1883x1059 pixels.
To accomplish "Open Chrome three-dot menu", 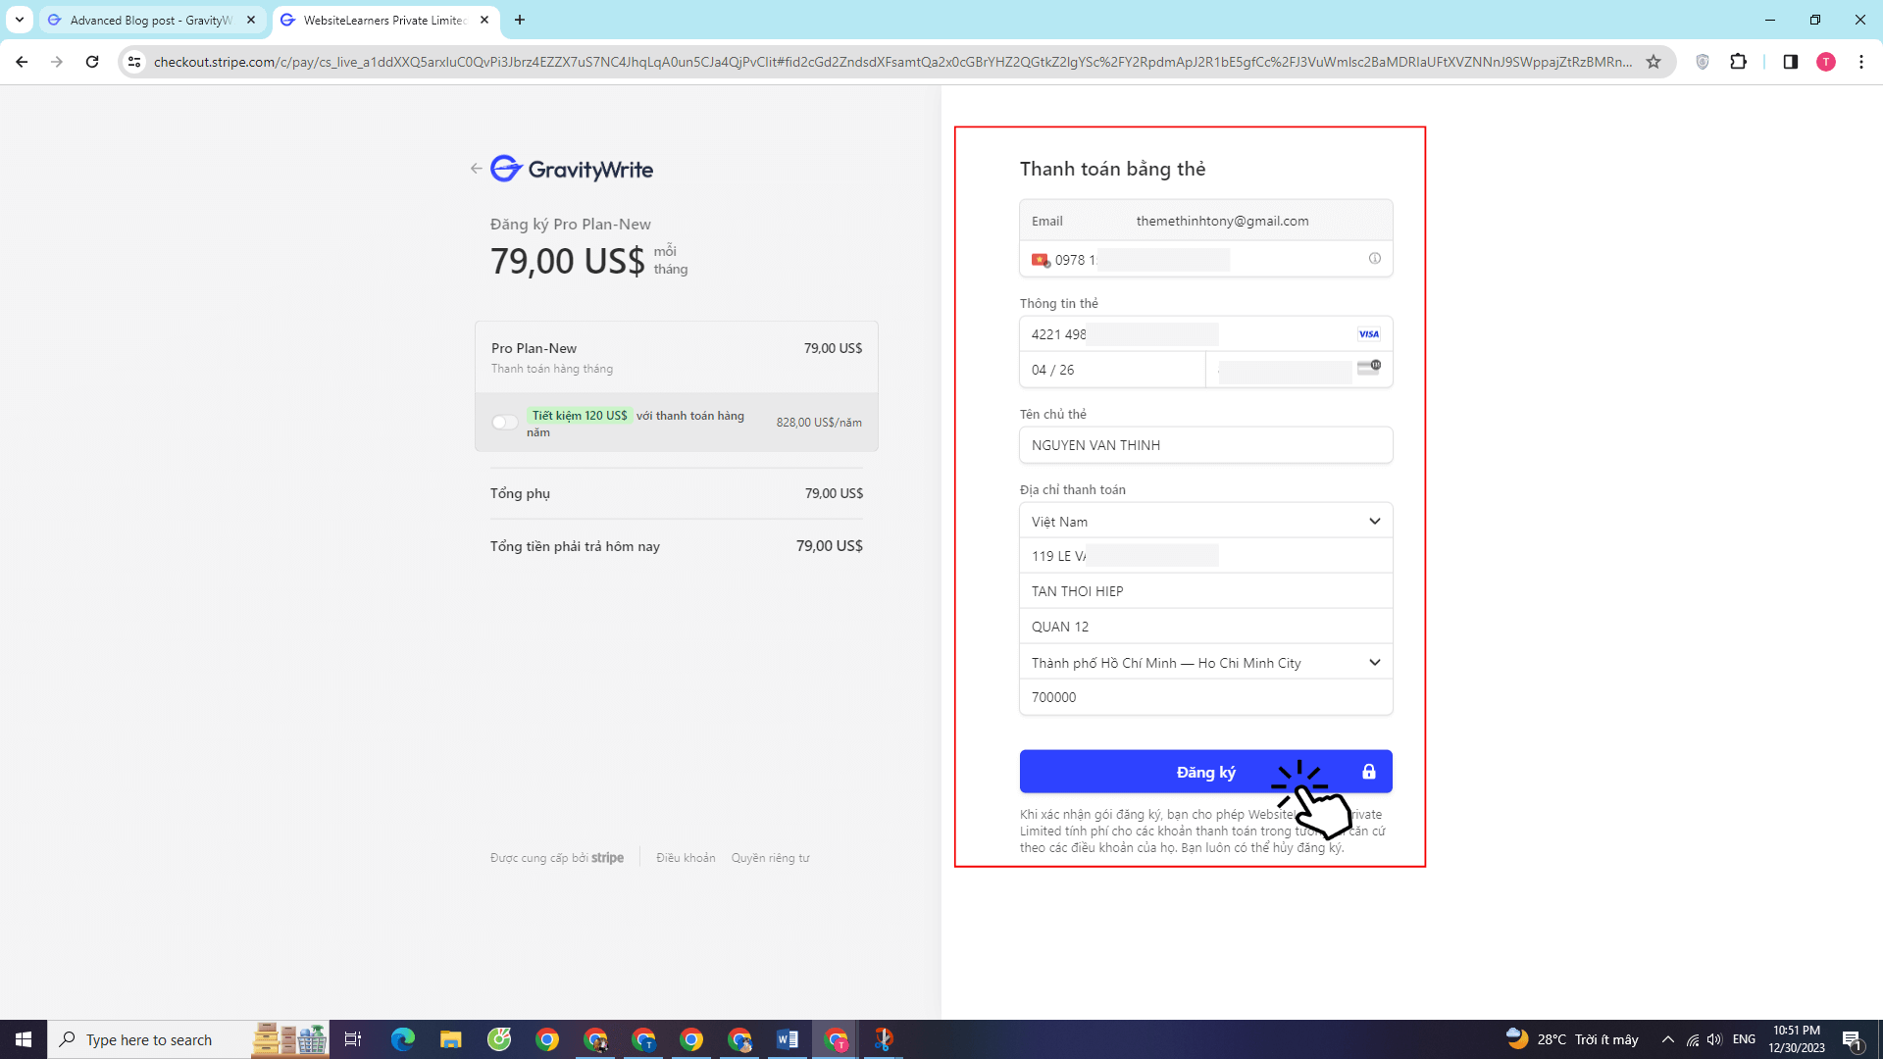I will click(x=1860, y=62).
